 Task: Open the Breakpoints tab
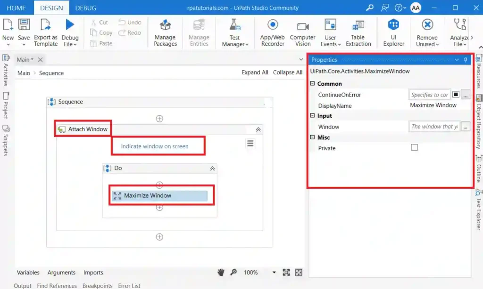[x=97, y=286]
